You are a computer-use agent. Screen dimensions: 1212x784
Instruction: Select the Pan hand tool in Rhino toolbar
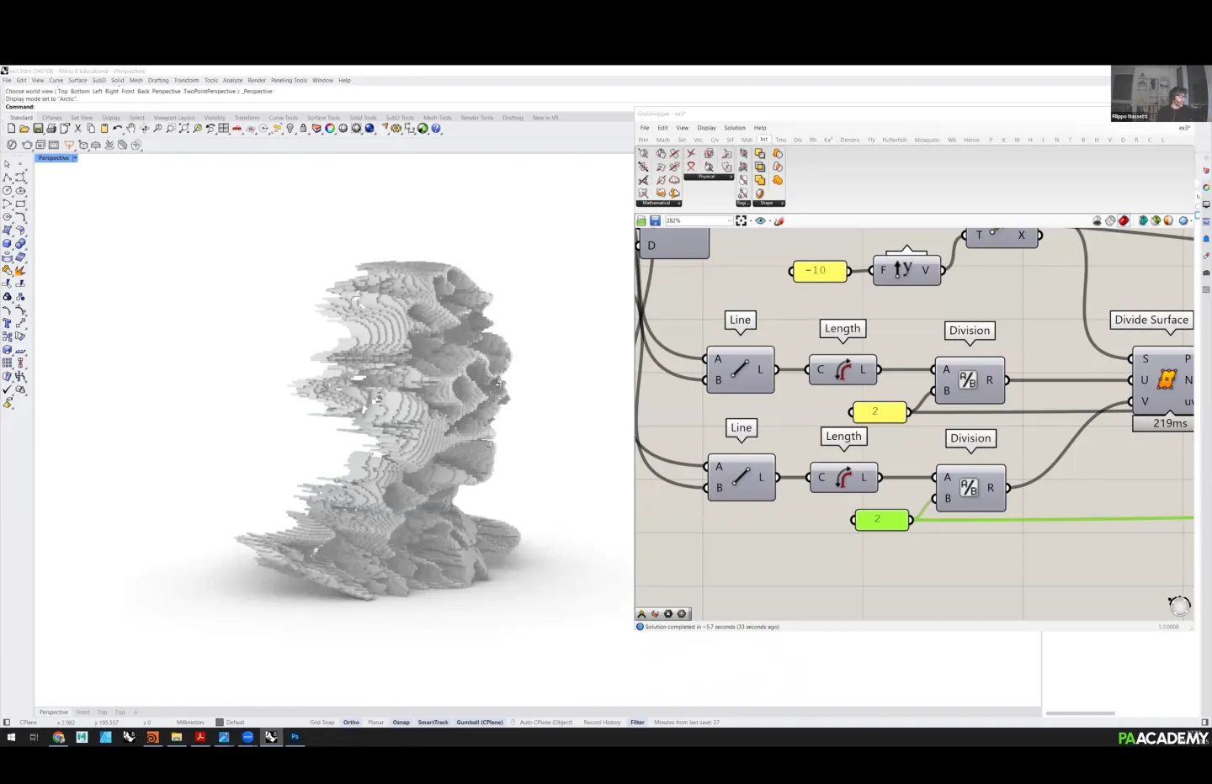(x=131, y=129)
